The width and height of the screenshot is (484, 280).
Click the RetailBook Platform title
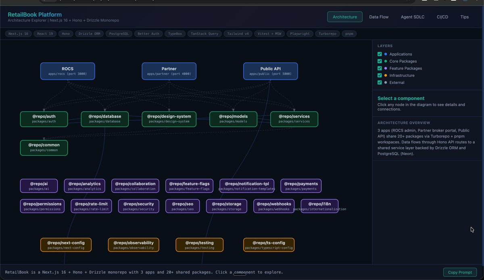(x=35, y=14)
